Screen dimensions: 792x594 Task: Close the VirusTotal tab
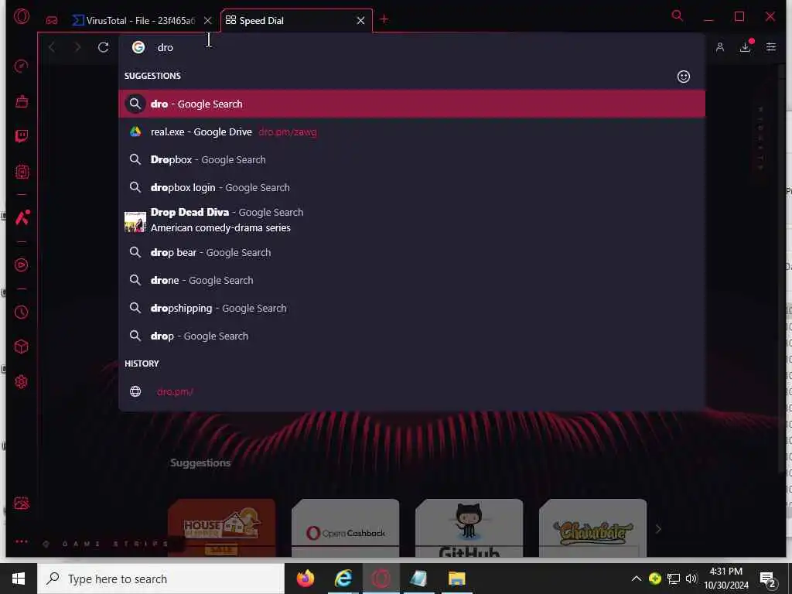point(207,21)
